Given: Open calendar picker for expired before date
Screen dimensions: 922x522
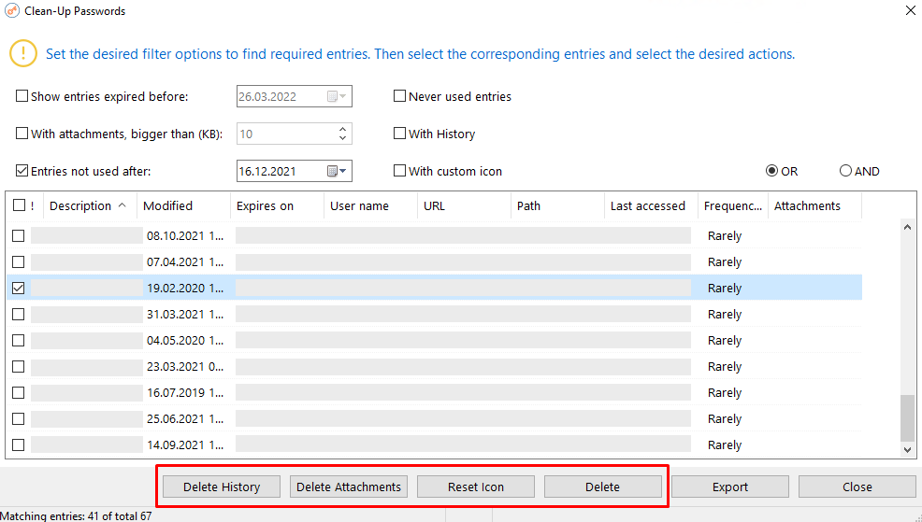Looking at the screenshot, I should point(337,96).
